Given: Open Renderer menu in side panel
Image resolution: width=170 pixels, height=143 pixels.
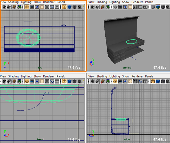Looking at the screenshot, I should tap(137, 76).
